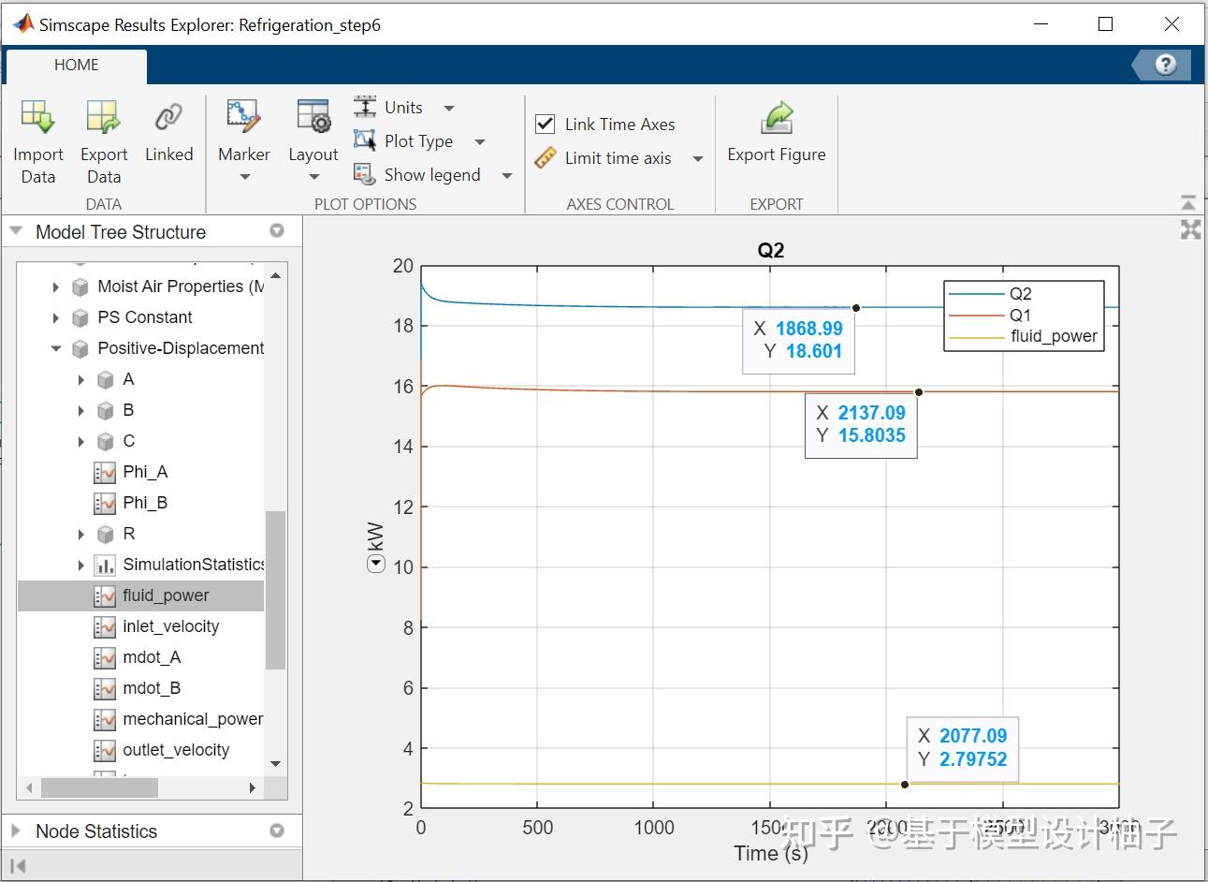The width and height of the screenshot is (1208, 882).
Task: Open the Plot Type dropdown
Action: pos(479,141)
